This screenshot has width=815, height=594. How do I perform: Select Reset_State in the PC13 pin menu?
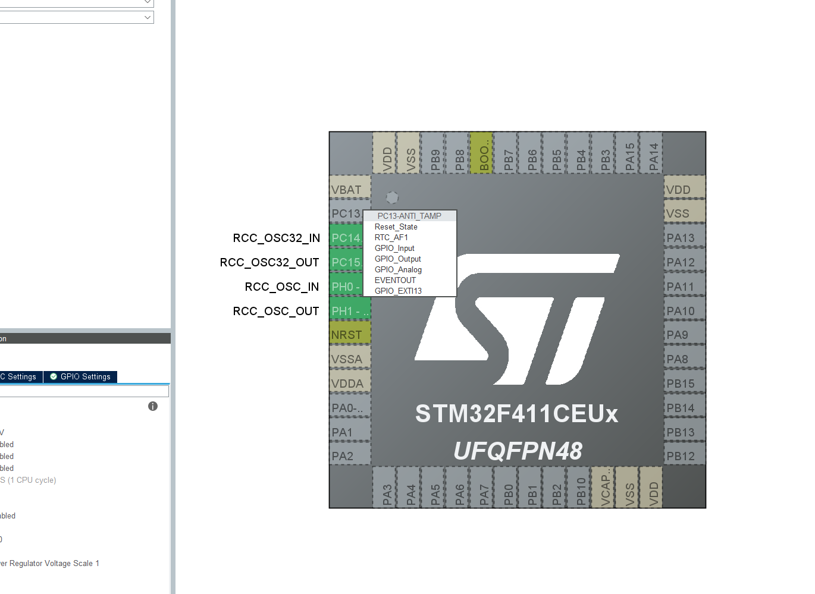(x=409, y=227)
